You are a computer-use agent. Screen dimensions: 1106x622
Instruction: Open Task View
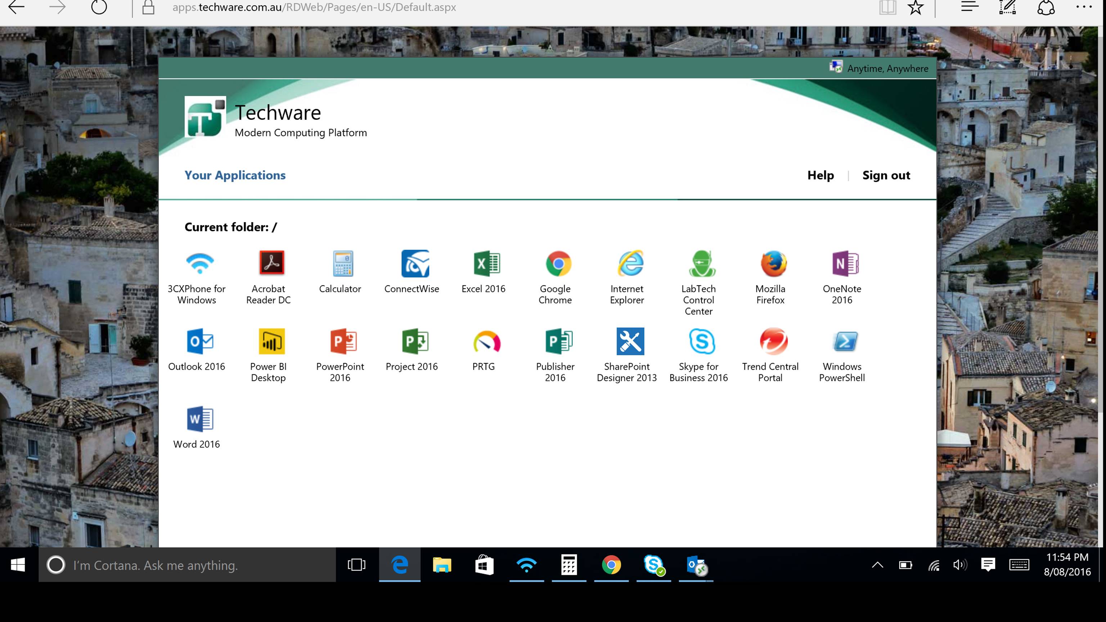(356, 565)
